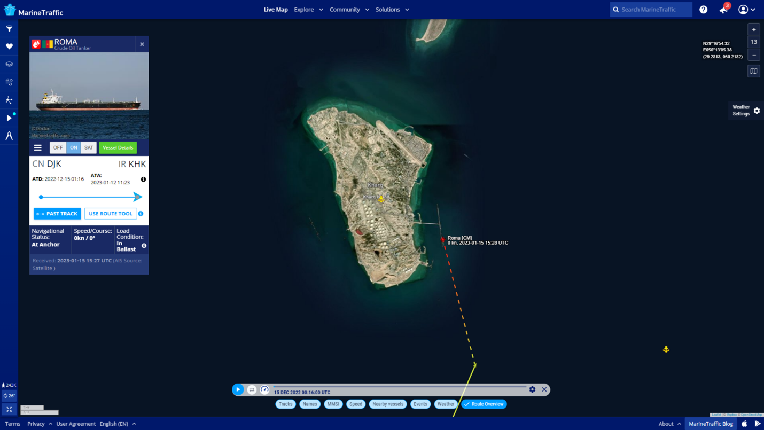The image size is (764, 430).
Task: Open playback settings gear
Action: [532, 390]
